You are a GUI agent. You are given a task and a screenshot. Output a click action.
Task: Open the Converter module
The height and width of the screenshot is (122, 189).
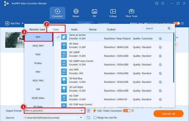(x=57, y=13)
